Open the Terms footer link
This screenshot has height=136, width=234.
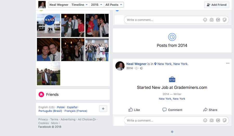coord(54,119)
